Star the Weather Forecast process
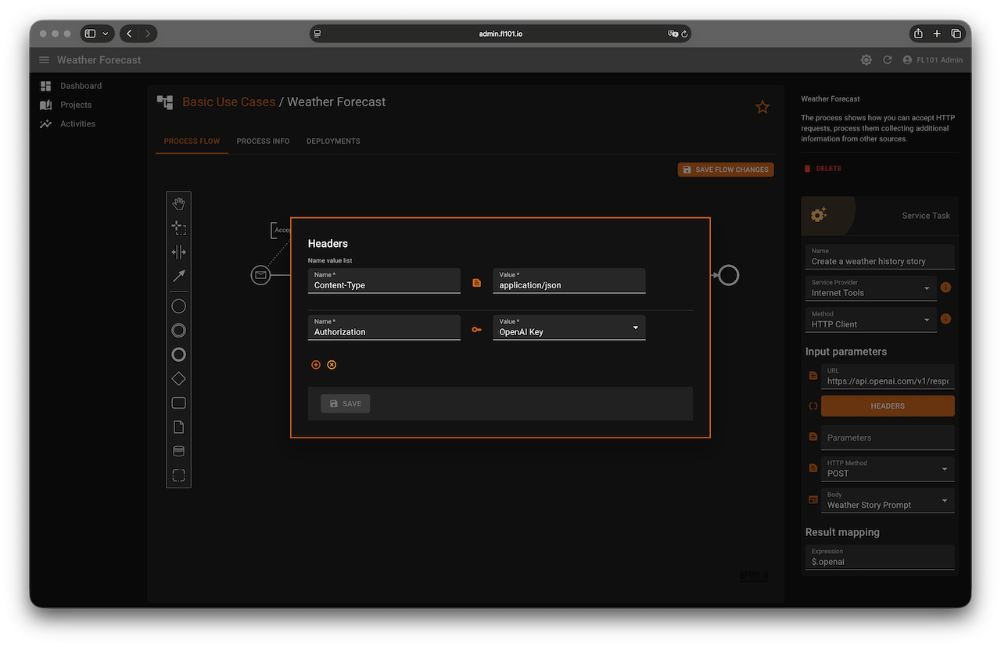Image resolution: width=1001 pixels, height=647 pixels. pyautogui.click(x=762, y=107)
